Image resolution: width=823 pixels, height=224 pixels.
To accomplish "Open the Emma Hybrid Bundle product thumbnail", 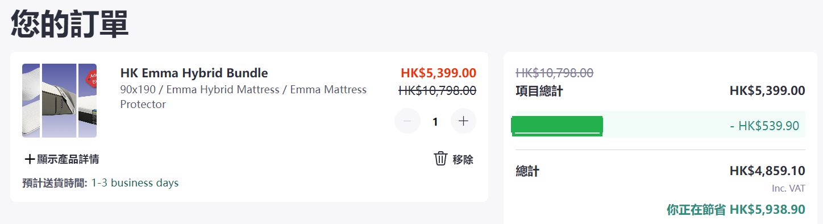I will click(x=59, y=101).
